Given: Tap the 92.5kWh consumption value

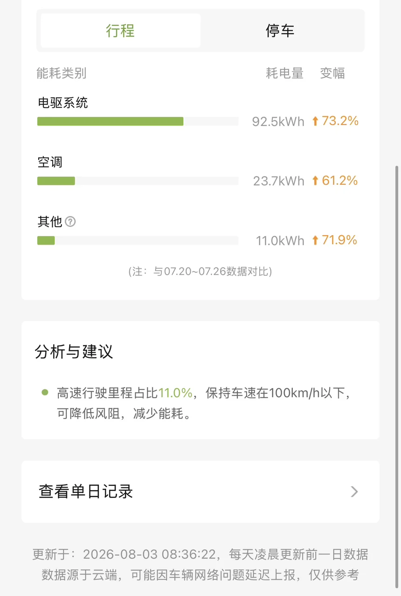Looking at the screenshot, I should pos(278,121).
